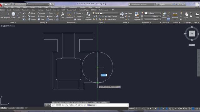Open the Express Tools ribbon tab

(x=72, y=10)
